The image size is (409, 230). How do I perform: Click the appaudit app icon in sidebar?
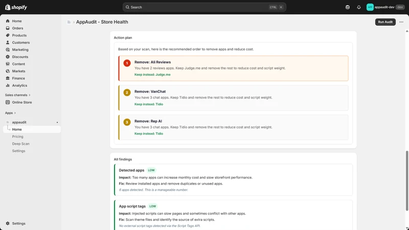[x=8, y=122]
